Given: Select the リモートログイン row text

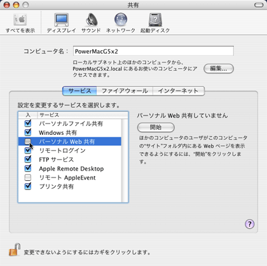Looking at the screenshot, I should [x=62, y=151].
